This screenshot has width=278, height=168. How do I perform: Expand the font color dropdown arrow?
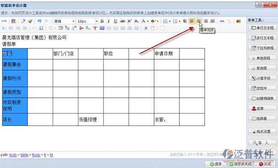[148, 21]
